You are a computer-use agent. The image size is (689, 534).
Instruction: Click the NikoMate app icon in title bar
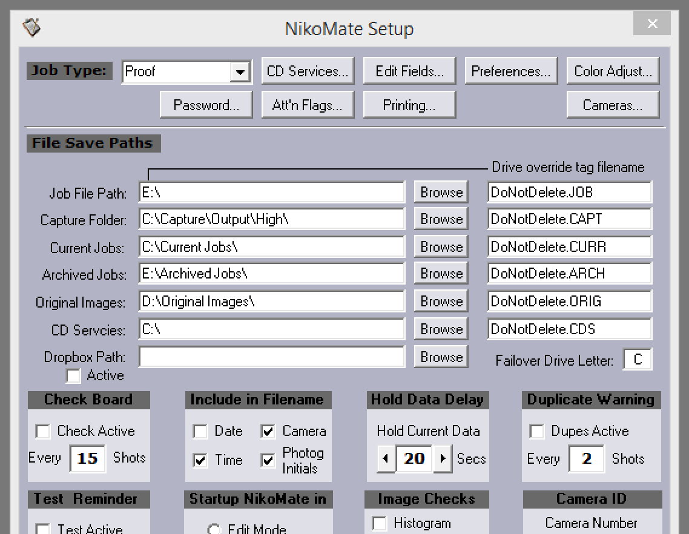pyautogui.click(x=31, y=27)
